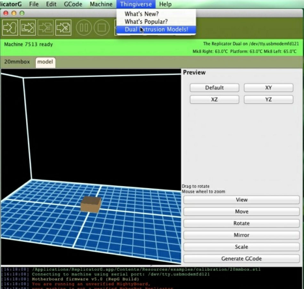This screenshot has width=304, height=289.
Task: Click the green zoom window button
Action: 22,13
